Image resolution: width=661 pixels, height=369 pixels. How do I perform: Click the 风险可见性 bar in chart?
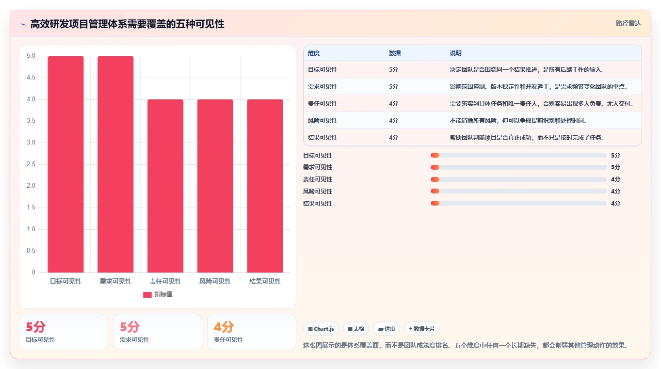pos(215,186)
